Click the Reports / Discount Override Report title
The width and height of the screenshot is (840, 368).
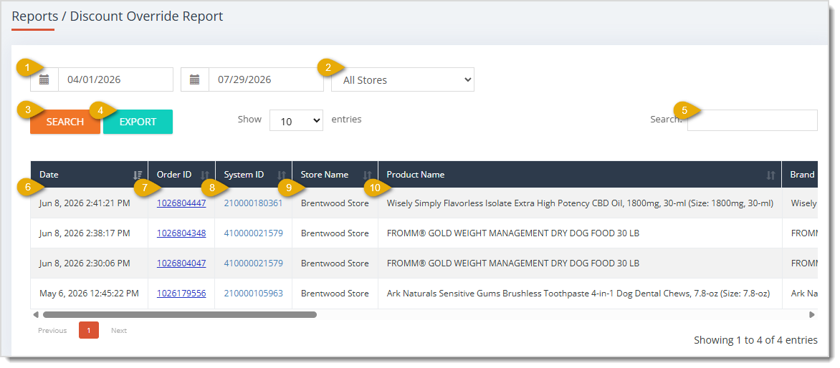click(x=118, y=16)
